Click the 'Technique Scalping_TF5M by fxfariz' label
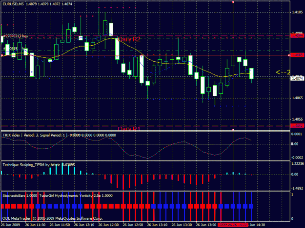305x228 pixels. pos(31,165)
